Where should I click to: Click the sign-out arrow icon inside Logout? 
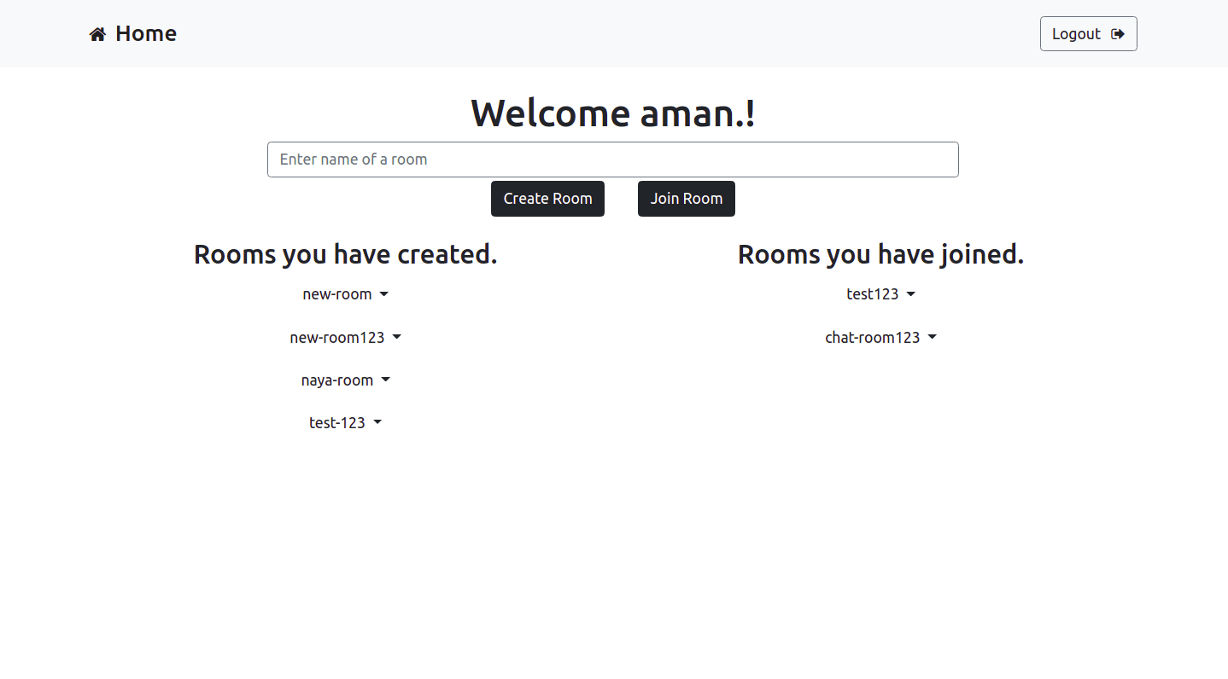pos(1117,34)
